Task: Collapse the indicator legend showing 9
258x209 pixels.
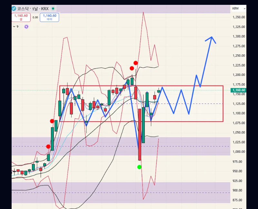Action: [x=16, y=27]
